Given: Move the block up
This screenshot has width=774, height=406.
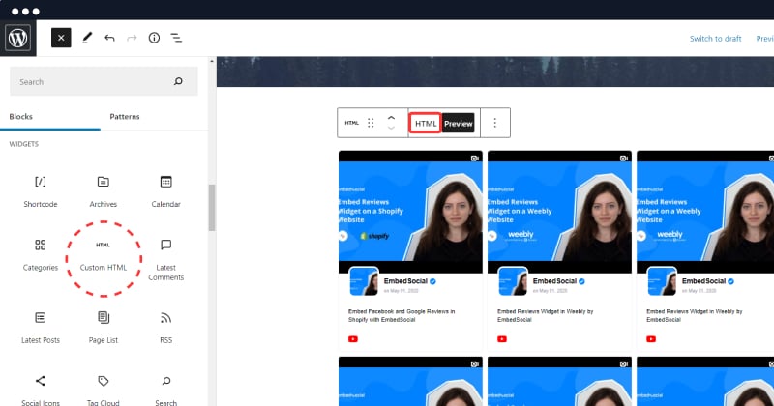Looking at the screenshot, I should click(x=391, y=118).
